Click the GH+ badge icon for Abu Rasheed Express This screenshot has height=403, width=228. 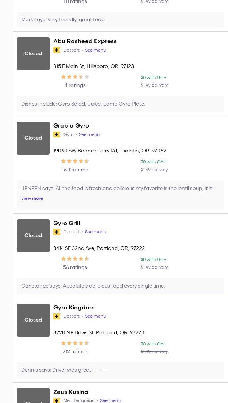click(57, 50)
